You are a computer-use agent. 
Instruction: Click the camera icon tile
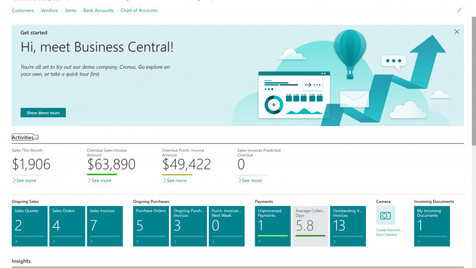(x=386, y=215)
